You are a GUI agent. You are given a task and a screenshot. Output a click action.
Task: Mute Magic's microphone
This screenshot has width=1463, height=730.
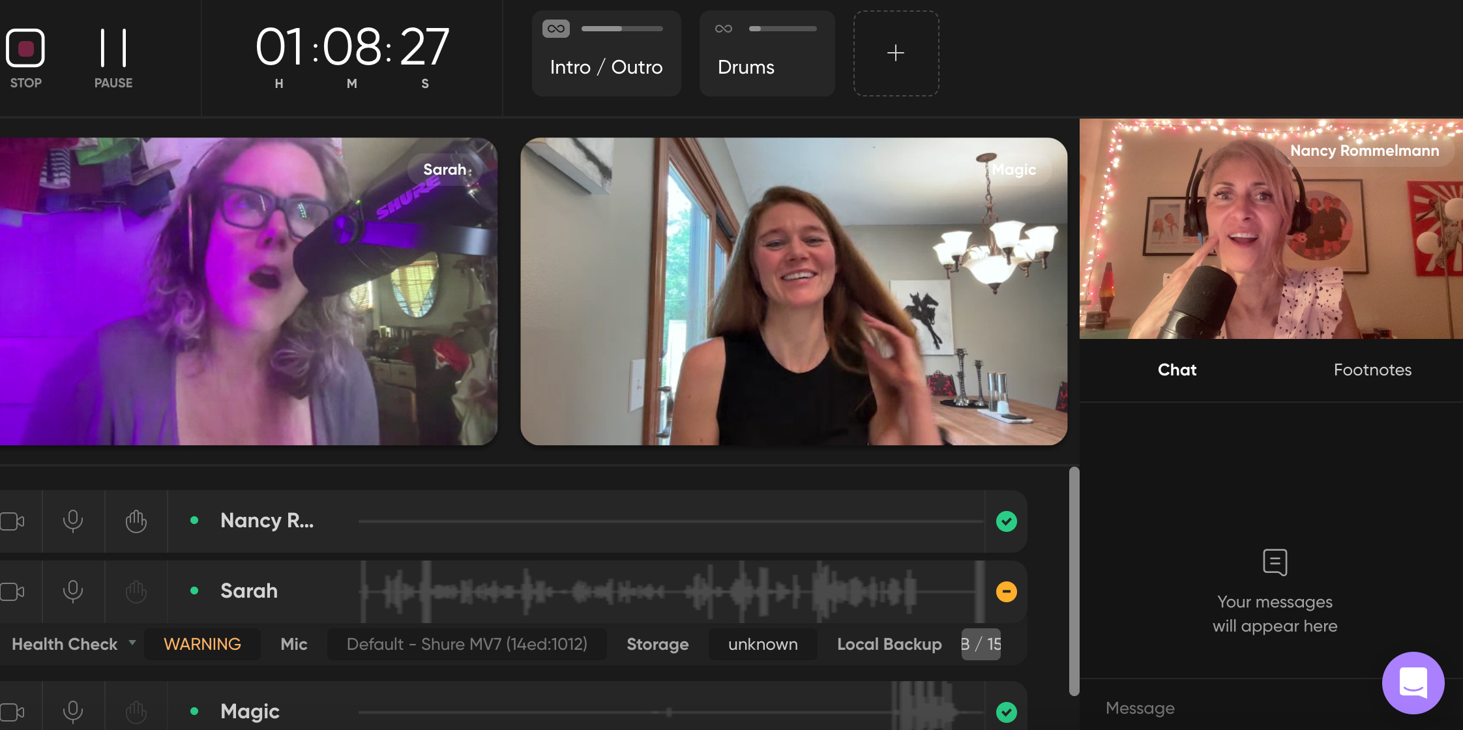coord(73,712)
